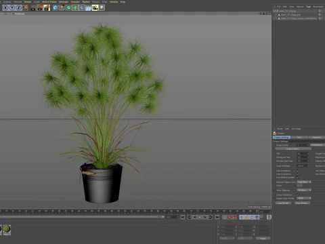Click the Load Preset button
Screen dimensions: 325x244
pyautogui.click(x=283, y=203)
